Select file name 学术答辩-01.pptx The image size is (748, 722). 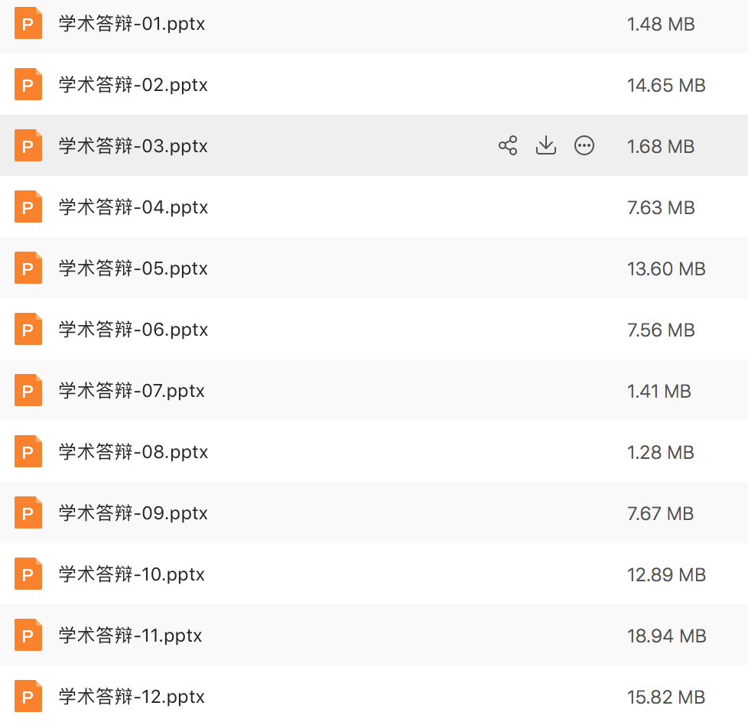132,24
